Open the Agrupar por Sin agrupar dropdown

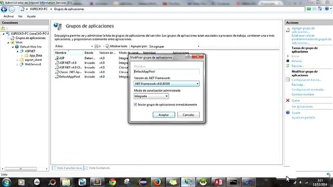click(x=174, y=46)
